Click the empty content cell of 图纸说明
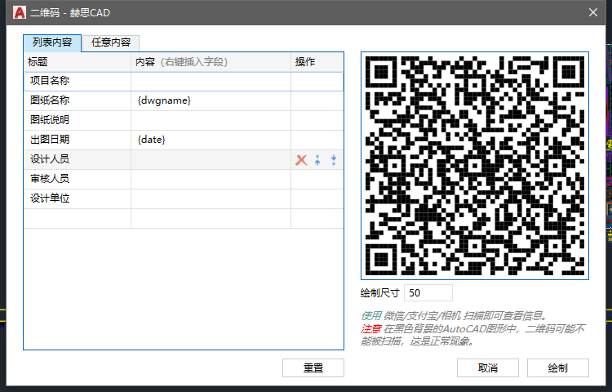612x392 pixels. 211,120
